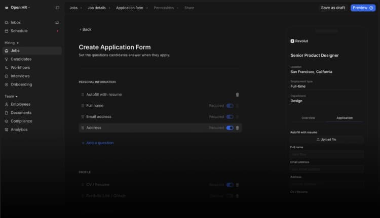Collapse the sidebar with the panel icon
This screenshot has height=218, width=380.
tap(57, 8)
